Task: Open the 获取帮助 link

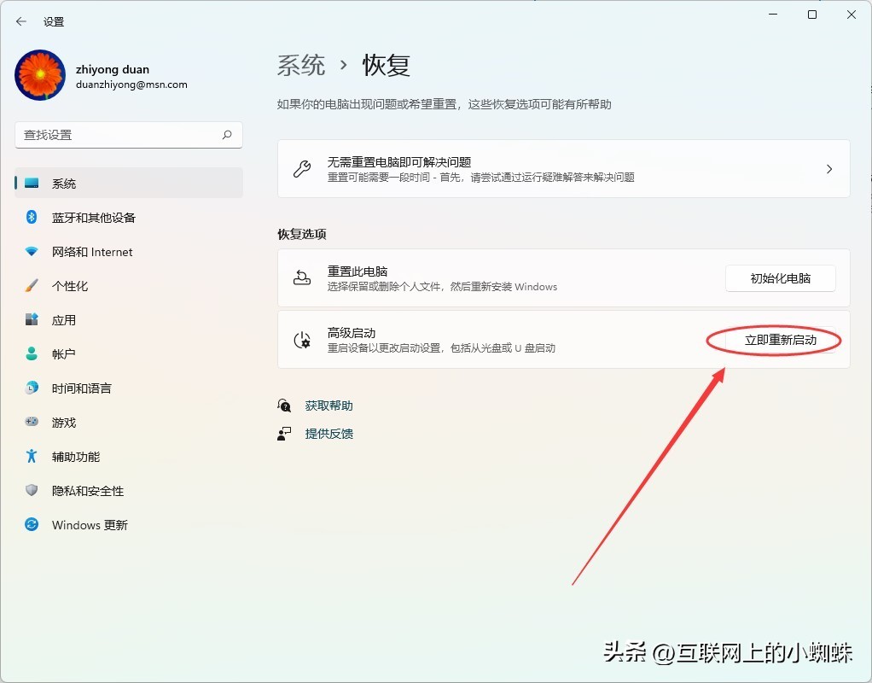Action: click(x=328, y=405)
